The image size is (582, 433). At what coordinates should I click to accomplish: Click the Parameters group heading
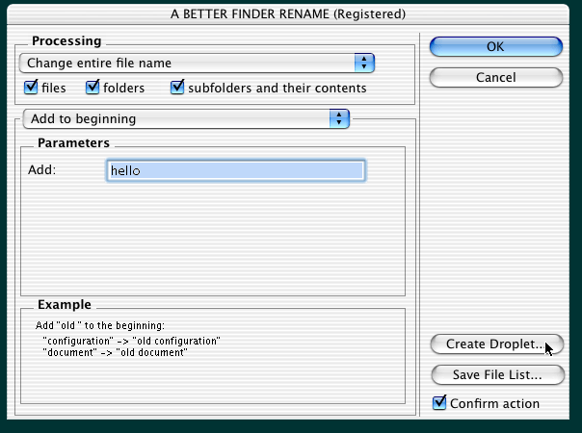[x=73, y=142]
